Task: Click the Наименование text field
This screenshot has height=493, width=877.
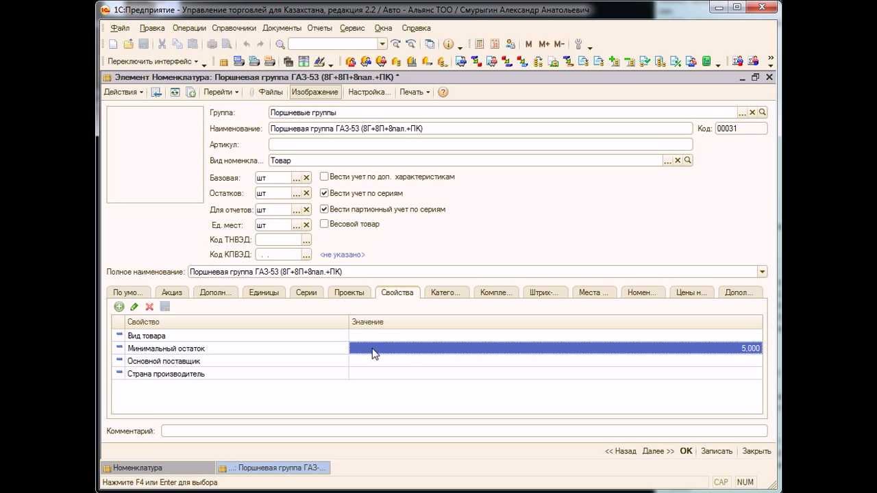Action: [480, 129]
